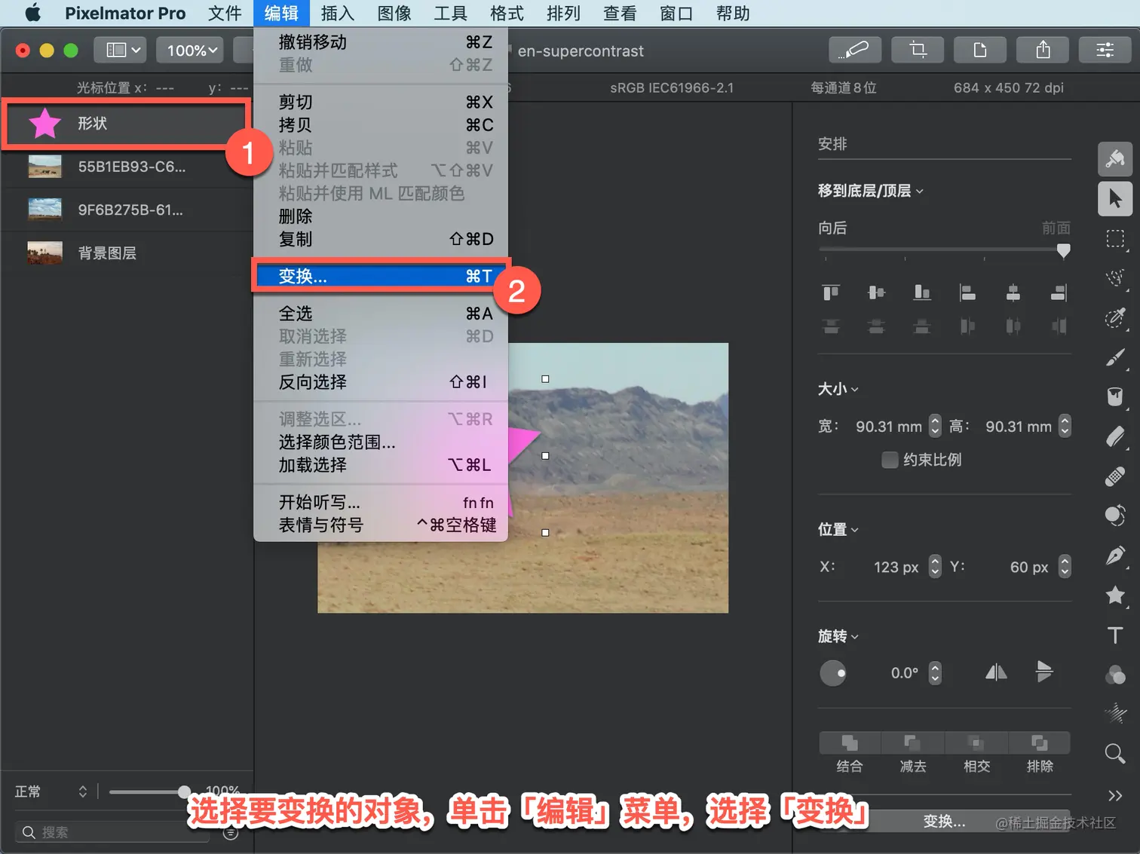Click the 向后/前面 layer order slider handle
The image size is (1140, 854).
coord(1063,250)
